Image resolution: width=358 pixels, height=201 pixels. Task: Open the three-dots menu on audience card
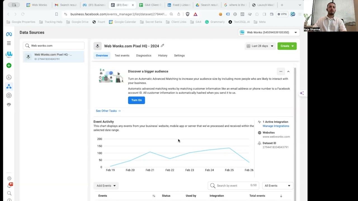[x=281, y=71]
